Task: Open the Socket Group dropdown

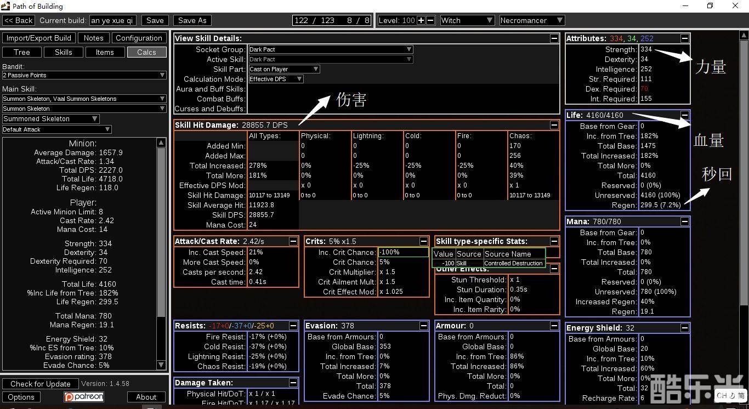Action: click(330, 49)
